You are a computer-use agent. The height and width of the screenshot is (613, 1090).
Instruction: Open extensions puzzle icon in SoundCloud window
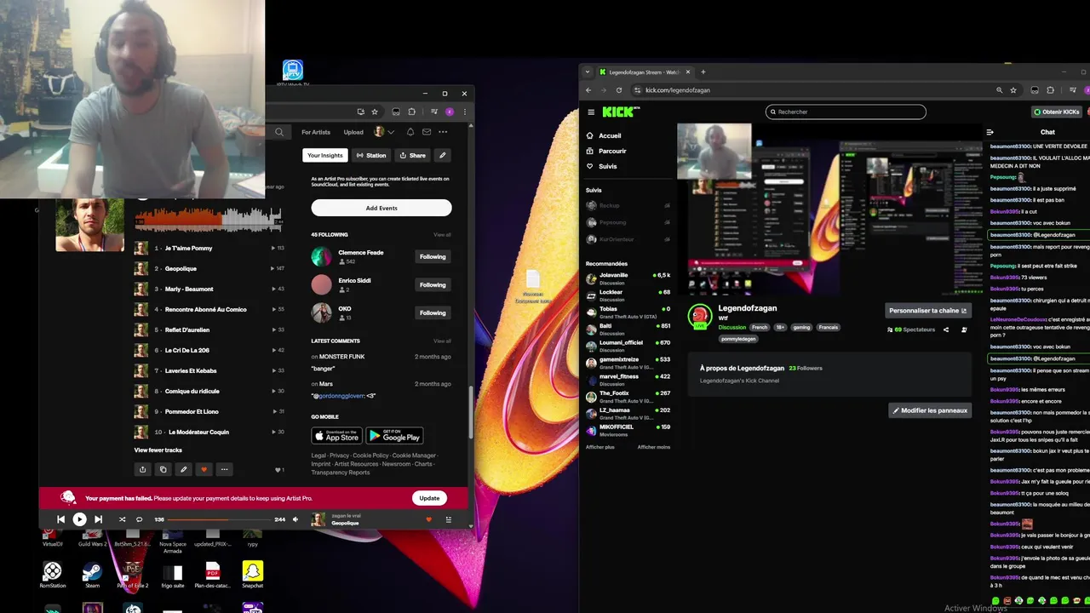pyautogui.click(x=412, y=112)
